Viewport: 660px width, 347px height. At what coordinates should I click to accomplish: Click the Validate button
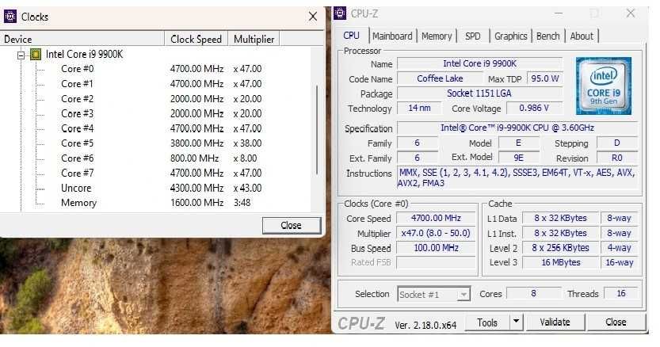(x=555, y=322)
